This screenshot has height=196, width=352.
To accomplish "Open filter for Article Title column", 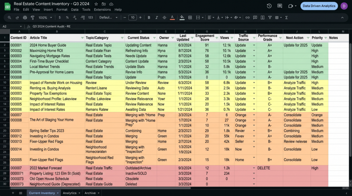I will coord(82,38).
